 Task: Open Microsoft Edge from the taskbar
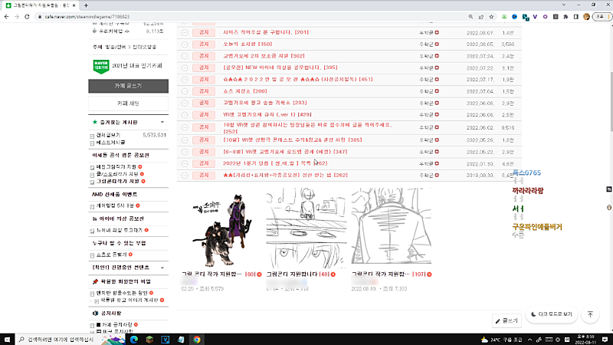tap(132, 338)
